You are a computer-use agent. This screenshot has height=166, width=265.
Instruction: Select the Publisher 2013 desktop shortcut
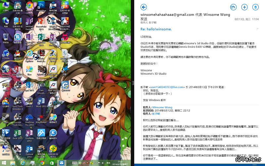[41, 40]
